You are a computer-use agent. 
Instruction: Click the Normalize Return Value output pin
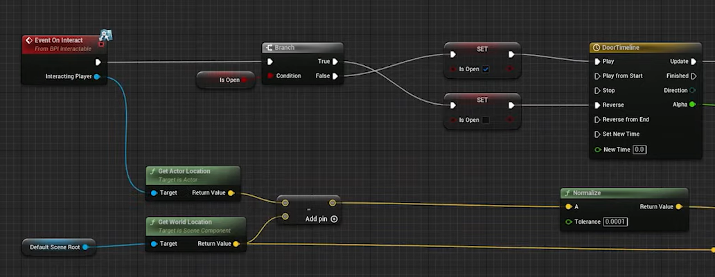(x=679, y=207)
